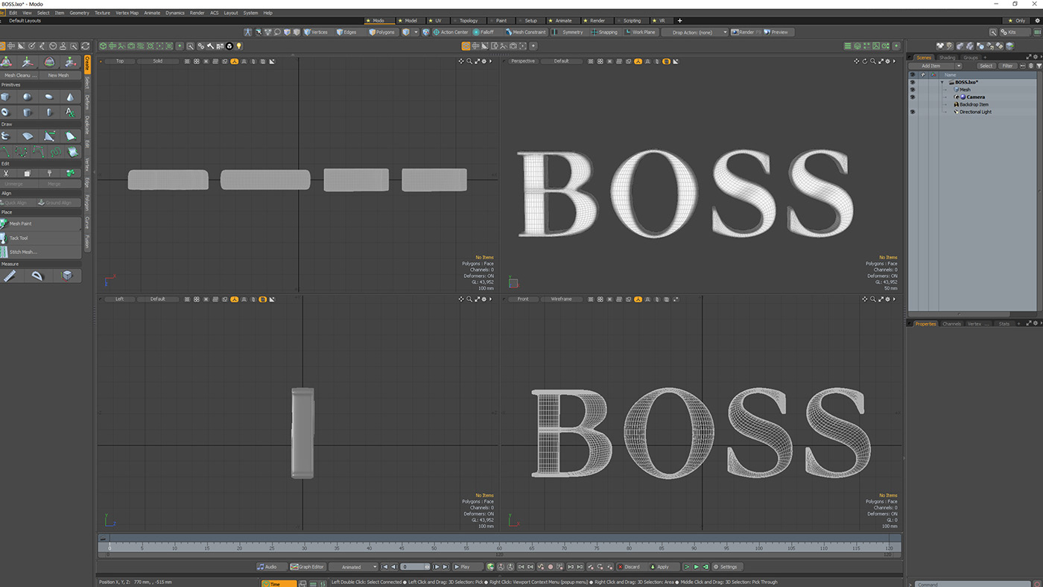Select the protractor measure tool
Screen dimensions: 1043x587
click(37, 276)
